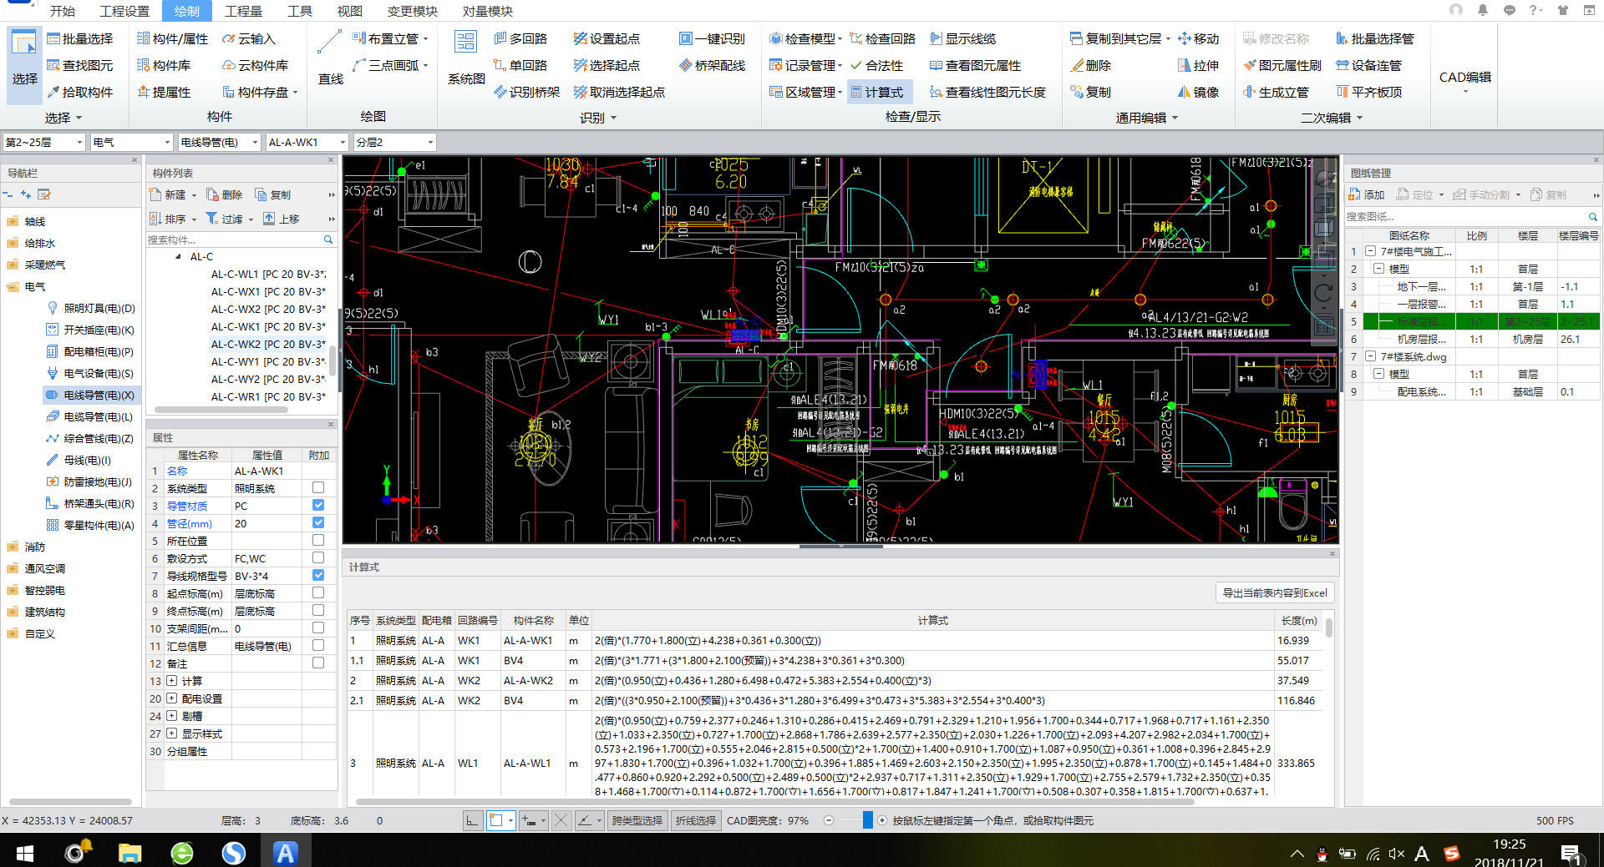Click the 镜像 mirror tool

[x=1198, y=93]
